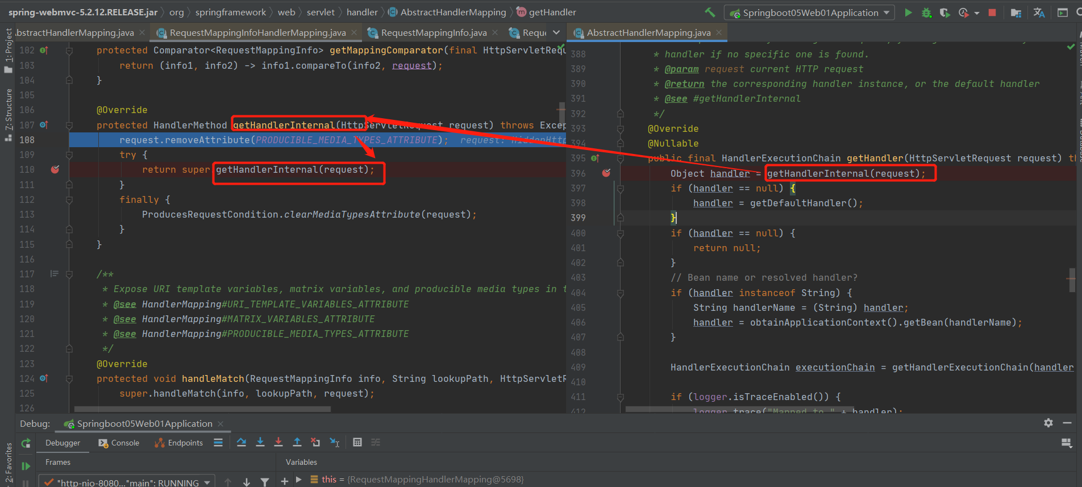Toggle breakpoint on line 110
Viewport: 1082px width, 487px height.
point(55,169)
